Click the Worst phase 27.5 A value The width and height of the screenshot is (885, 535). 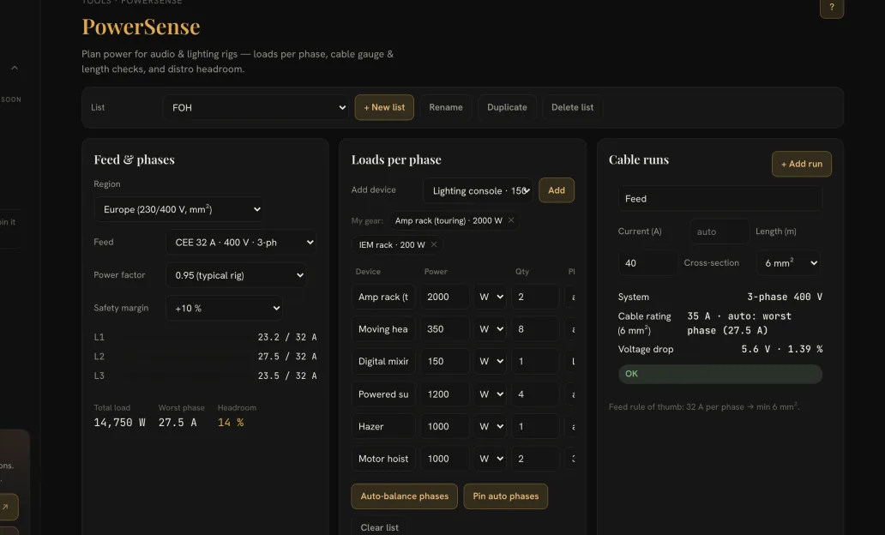point(178,422)
